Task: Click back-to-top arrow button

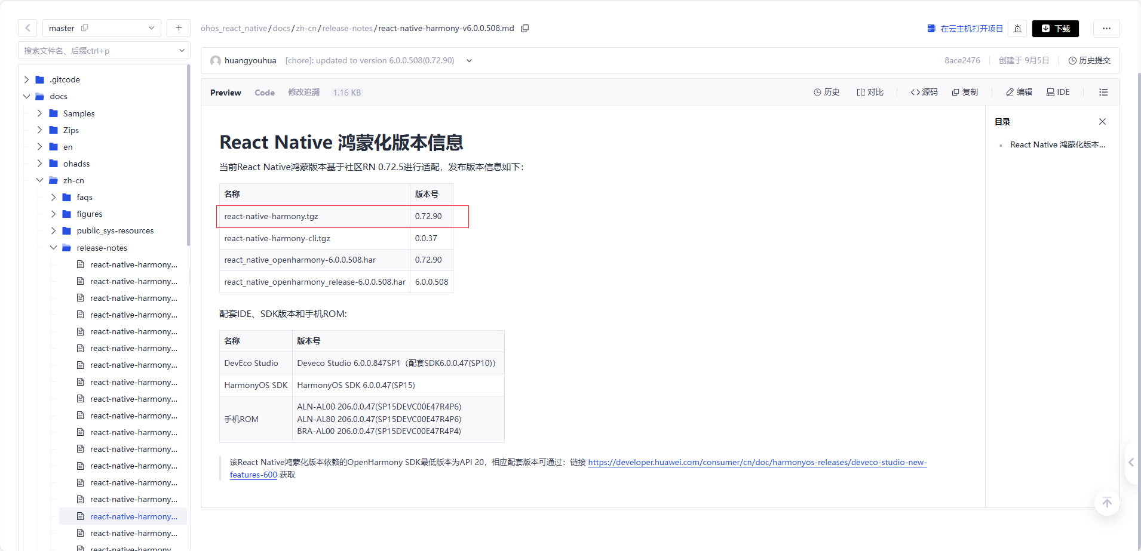Action: [x=1107, y=503]
